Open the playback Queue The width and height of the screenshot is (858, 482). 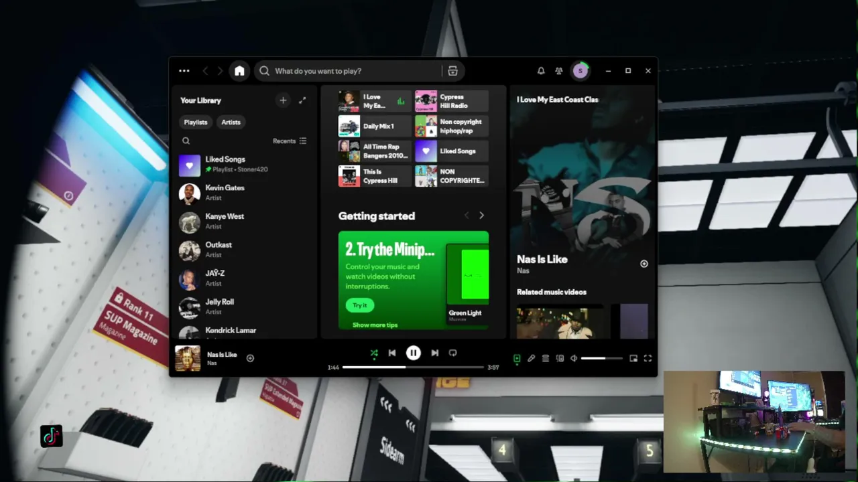[x=546, y=359]
